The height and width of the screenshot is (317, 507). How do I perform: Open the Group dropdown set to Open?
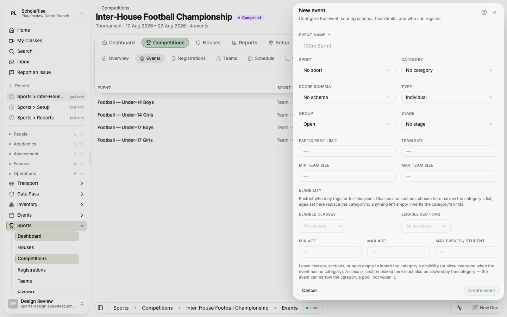coord(347,124)
